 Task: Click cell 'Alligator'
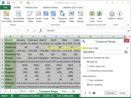tap(45, 58)
